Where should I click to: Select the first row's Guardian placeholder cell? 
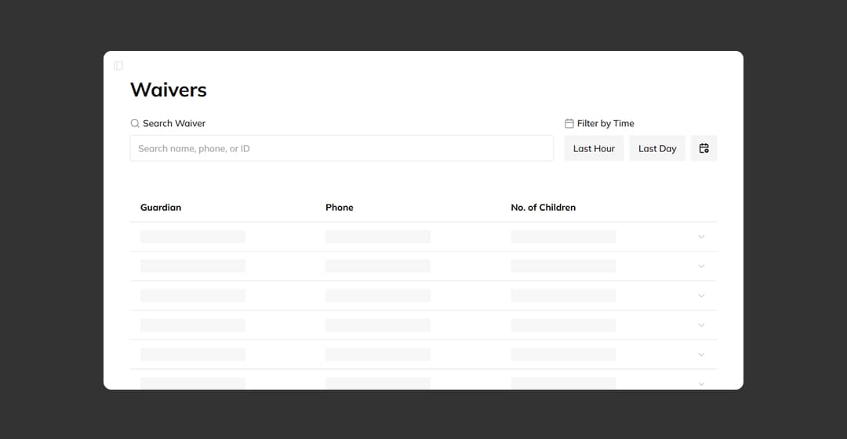(193, 237)
